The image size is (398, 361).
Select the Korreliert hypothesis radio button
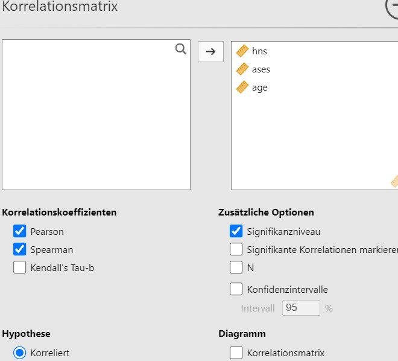[x=19, y=353]
